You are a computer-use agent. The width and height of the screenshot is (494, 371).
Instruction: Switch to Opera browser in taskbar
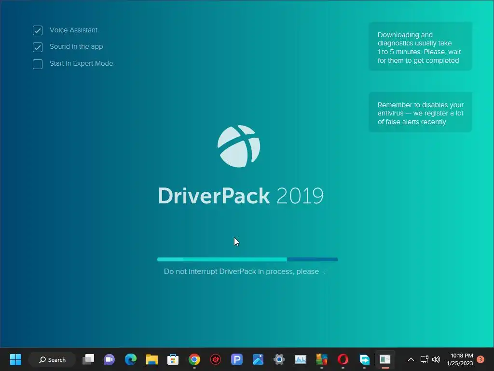coord(343,359)
